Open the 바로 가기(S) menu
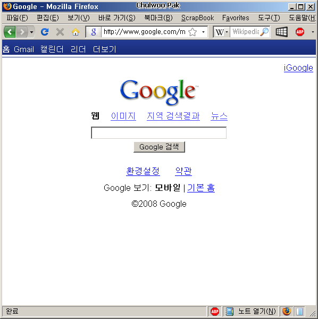 (117, 18)
